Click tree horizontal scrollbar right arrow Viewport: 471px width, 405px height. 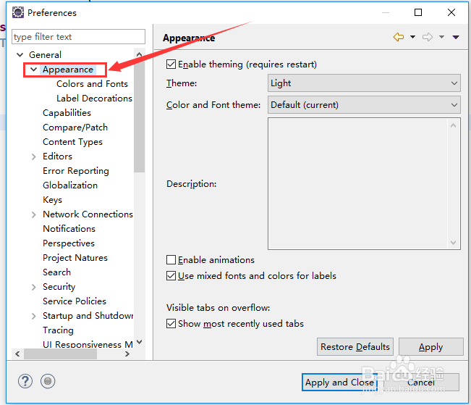pos(127,354)
